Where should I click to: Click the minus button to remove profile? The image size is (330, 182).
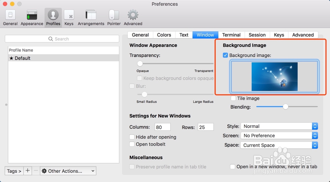(x=36, y=171)
